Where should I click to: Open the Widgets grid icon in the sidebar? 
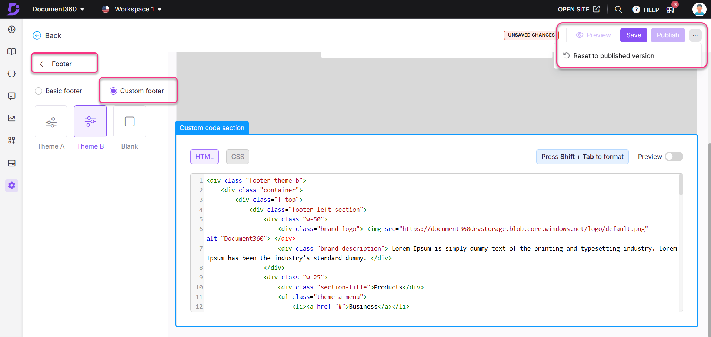[x=11, y=140]
